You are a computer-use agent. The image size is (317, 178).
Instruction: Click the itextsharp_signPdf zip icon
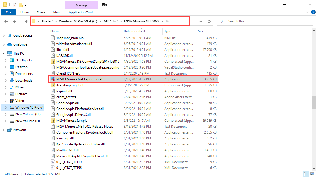click(53, 85)
